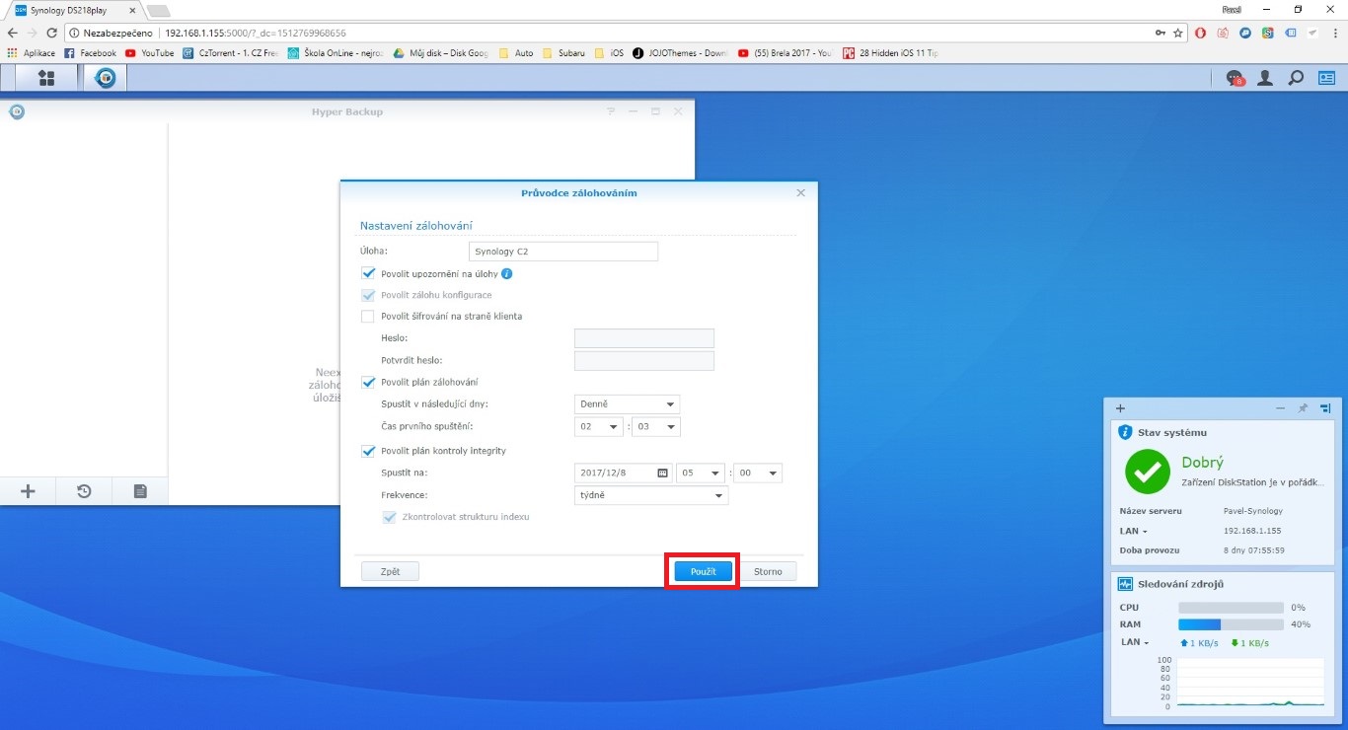Open the restore clock icon in Hyper Backup
Image resolution: width=1348 pixels, height=730 pixels.
tap(84, 491)
